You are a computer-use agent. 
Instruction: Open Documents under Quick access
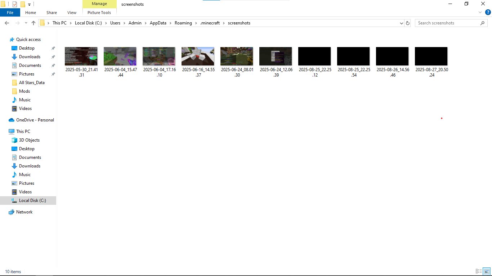(x=30, y=65)
